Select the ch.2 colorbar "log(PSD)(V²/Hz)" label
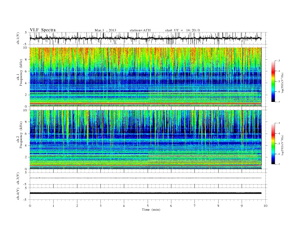This screenshot has height=231, width=299. point(282,145)
